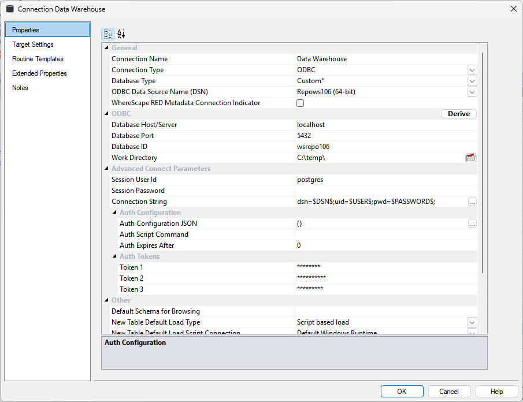This screenshot has width=523, height=402.
Task: Open the Connection Type dropdown
Action: click(472, 70)
